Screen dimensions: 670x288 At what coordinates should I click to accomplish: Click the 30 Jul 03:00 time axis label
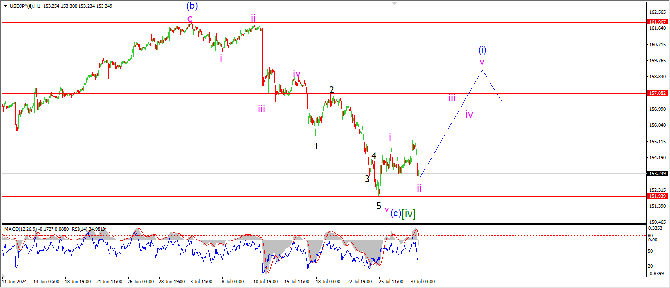click(x=422, y=282)
